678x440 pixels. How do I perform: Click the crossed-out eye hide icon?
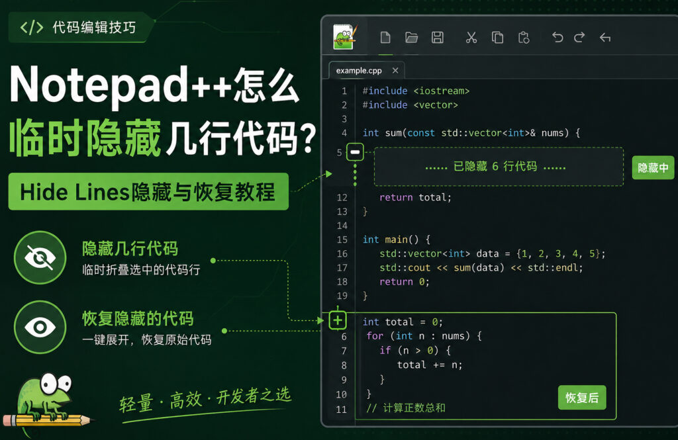click(40, 257)
